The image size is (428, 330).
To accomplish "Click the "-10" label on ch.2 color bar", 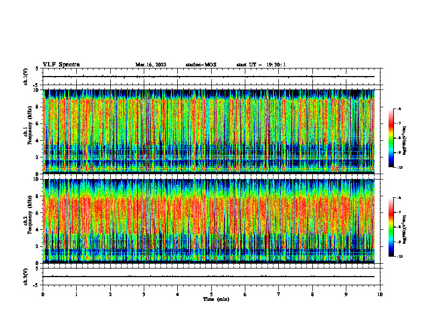I will 399,257.
